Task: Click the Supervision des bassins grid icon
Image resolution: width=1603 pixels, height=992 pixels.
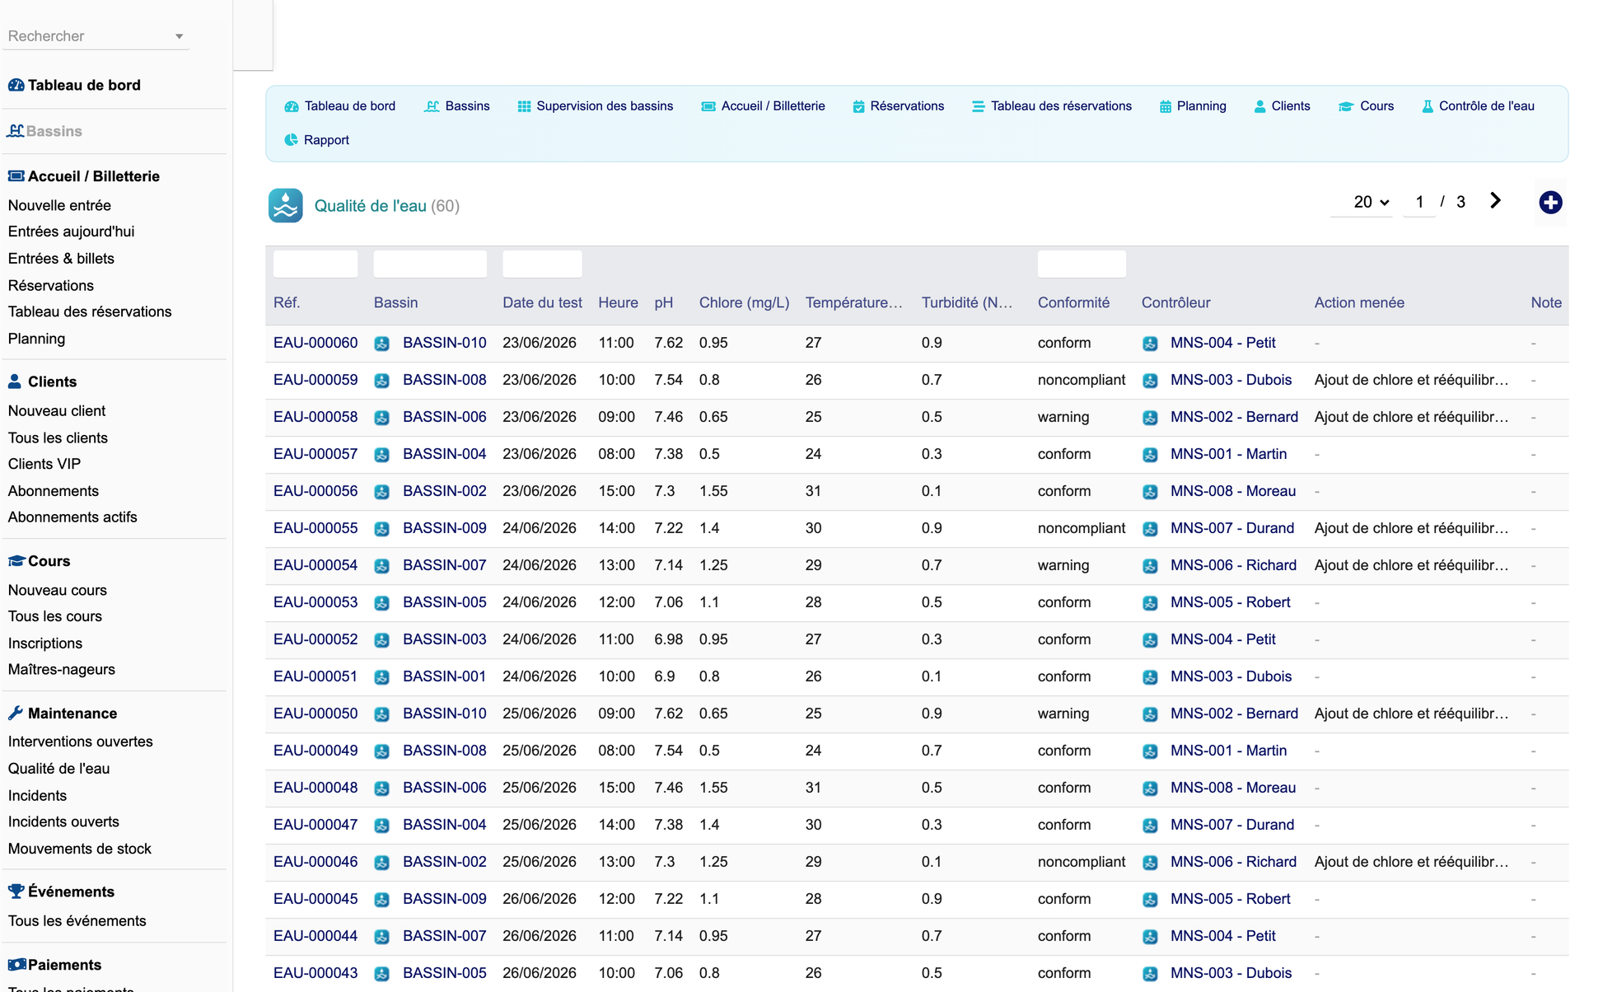Action: click(x=524, y=106)
